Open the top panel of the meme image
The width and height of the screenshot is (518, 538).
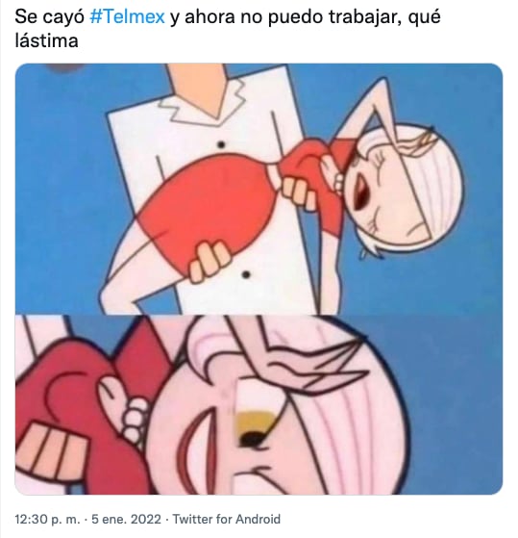pyautogui.click(x=259, y=189)
